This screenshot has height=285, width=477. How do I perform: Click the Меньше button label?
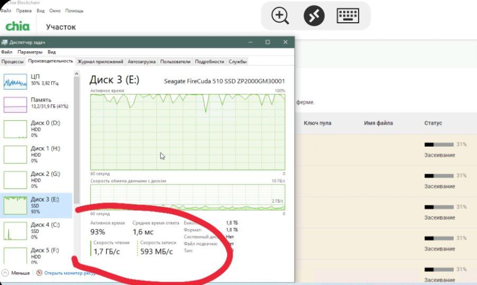coord(21,273)
